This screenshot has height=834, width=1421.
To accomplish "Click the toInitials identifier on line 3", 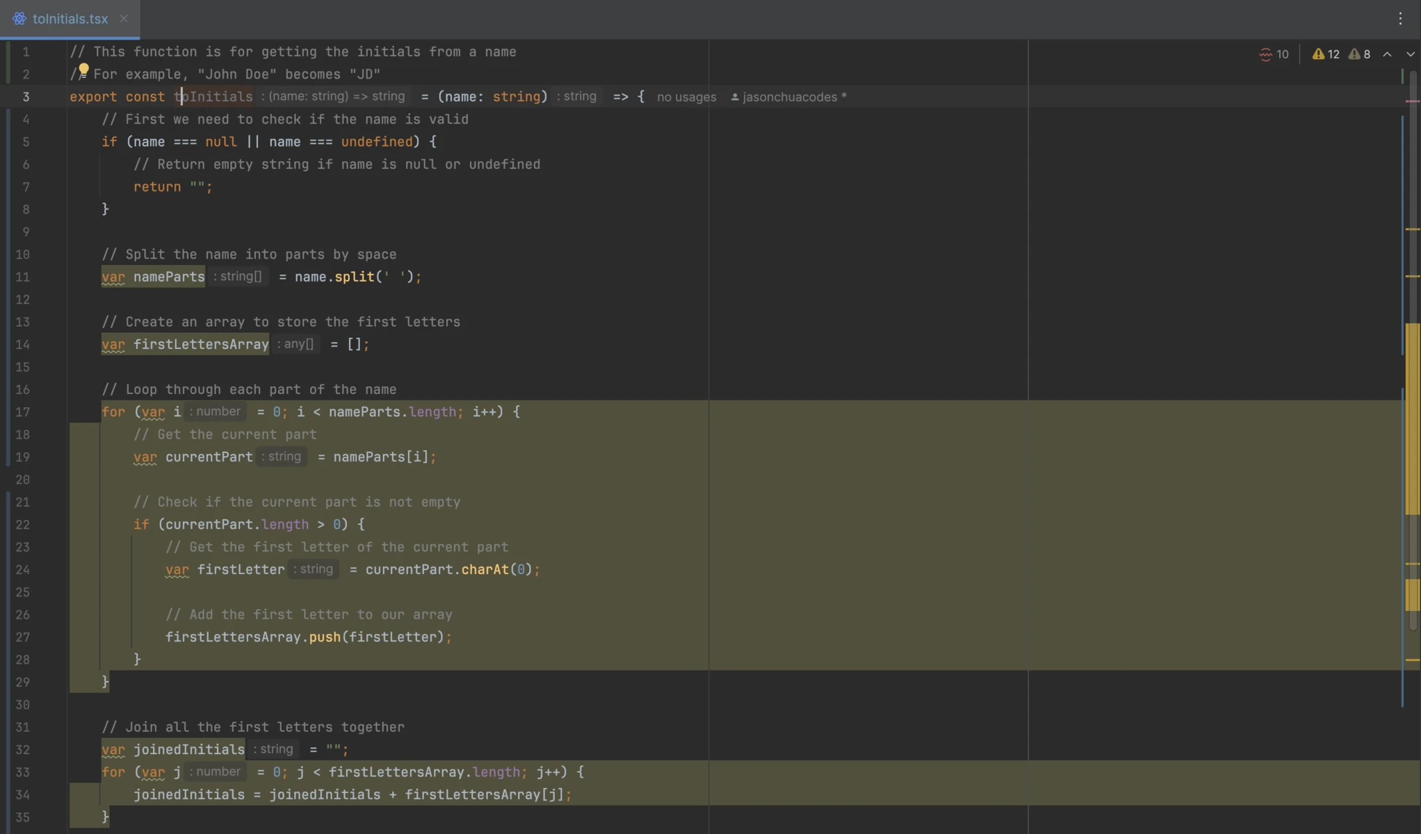I will tap(213, 97).
